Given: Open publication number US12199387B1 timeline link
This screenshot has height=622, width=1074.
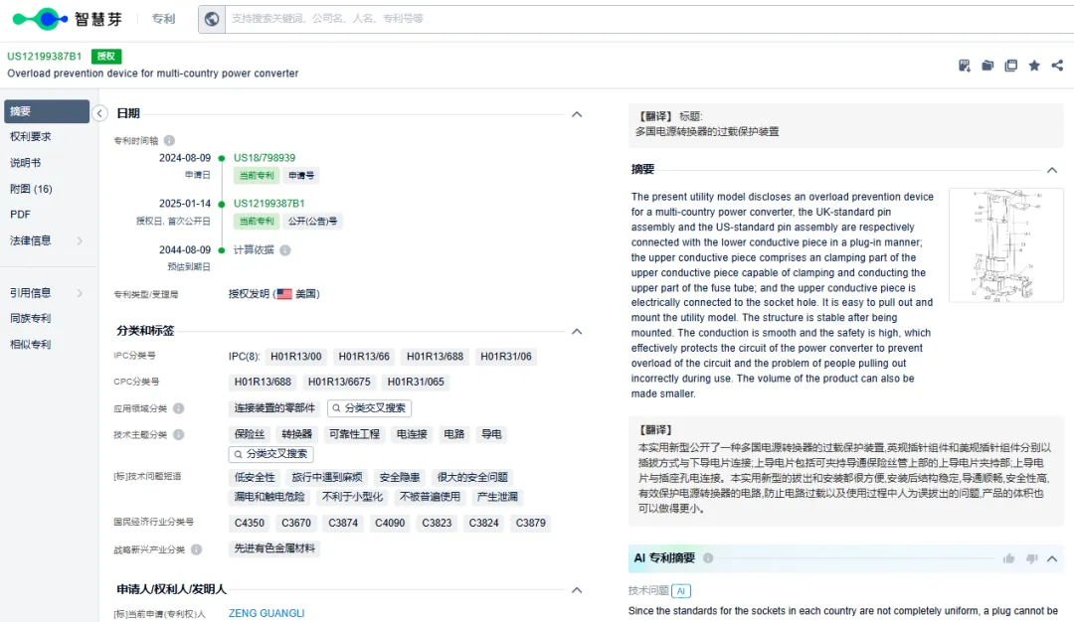Looking at the screenshot, I should (269, 204).
